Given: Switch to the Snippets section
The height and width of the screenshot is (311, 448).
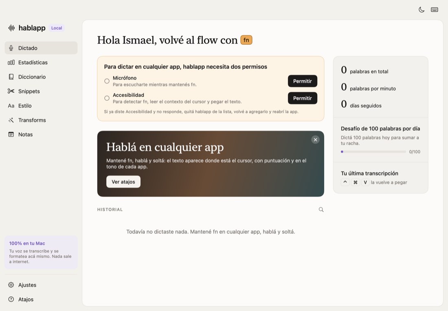Looking at the screenshot, I should [41, 91].
